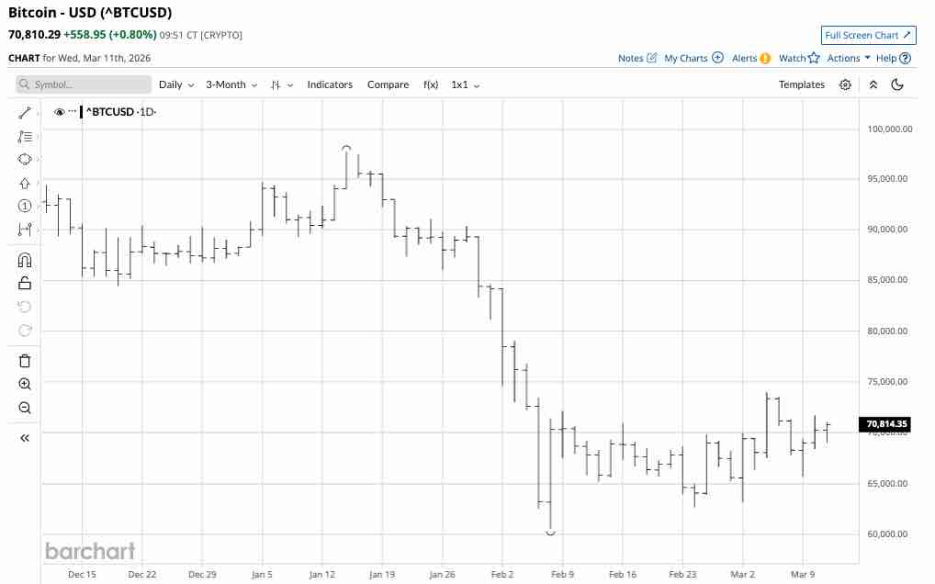
Task: Open the Daily period dropdown
Action: [x=176, y=84]
